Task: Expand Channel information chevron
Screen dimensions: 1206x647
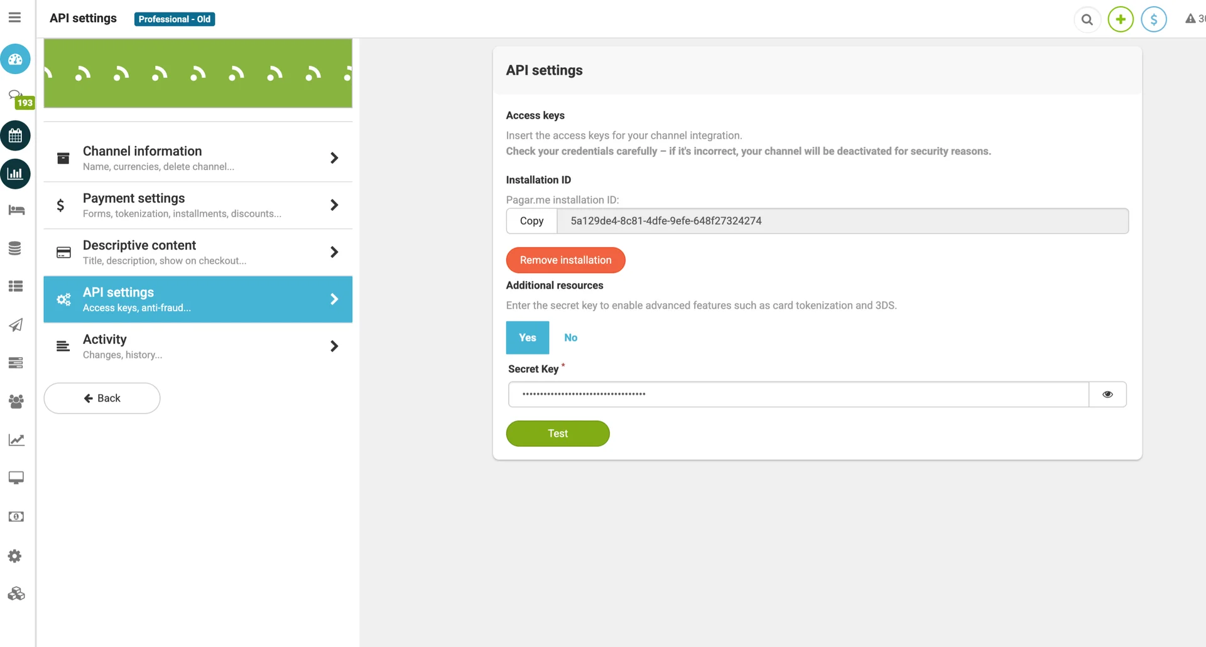Action: pyautogui.click(x=334, y=158)
